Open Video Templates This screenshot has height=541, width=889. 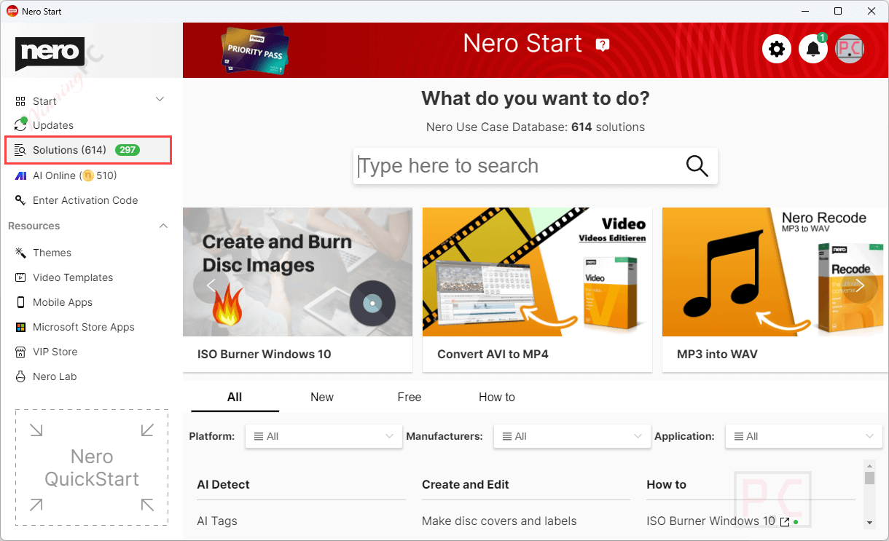click(x=72, y=277)
